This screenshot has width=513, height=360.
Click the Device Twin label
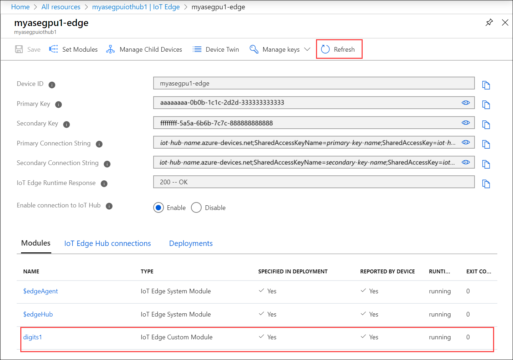[222, 50]
